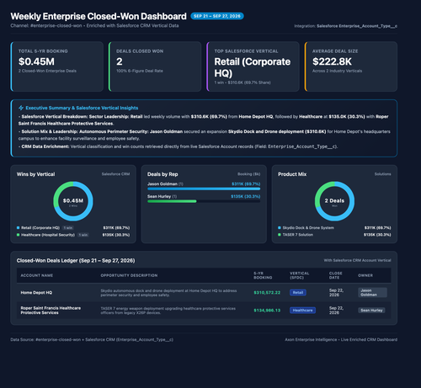This screenshot has width=421, height=388.
Task: Click the "1 win" badge beside Healthcare (Hospital Security)
Action: point(83,235)
